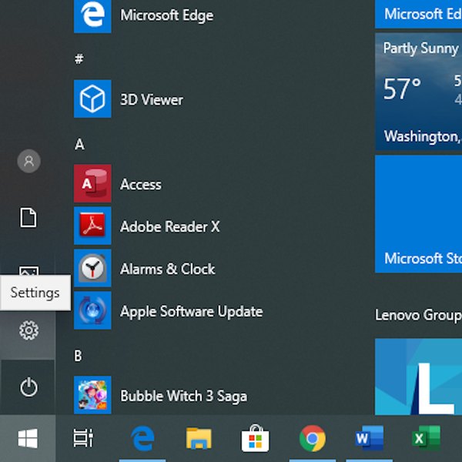Image resolution: width=462 pixels, height=462 pixels.
Task: Open the Weather live tile
Action: 418,92
